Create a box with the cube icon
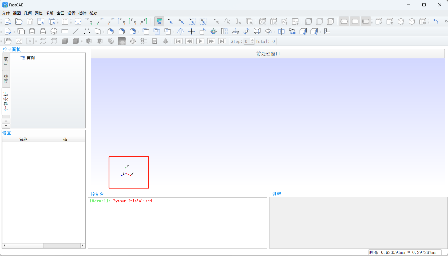The image size is (448, 256). point(21,31)
